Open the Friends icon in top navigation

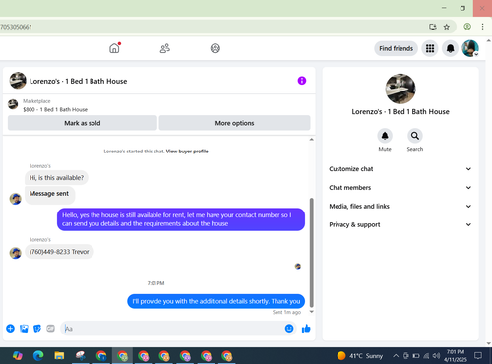click(164, 48)
